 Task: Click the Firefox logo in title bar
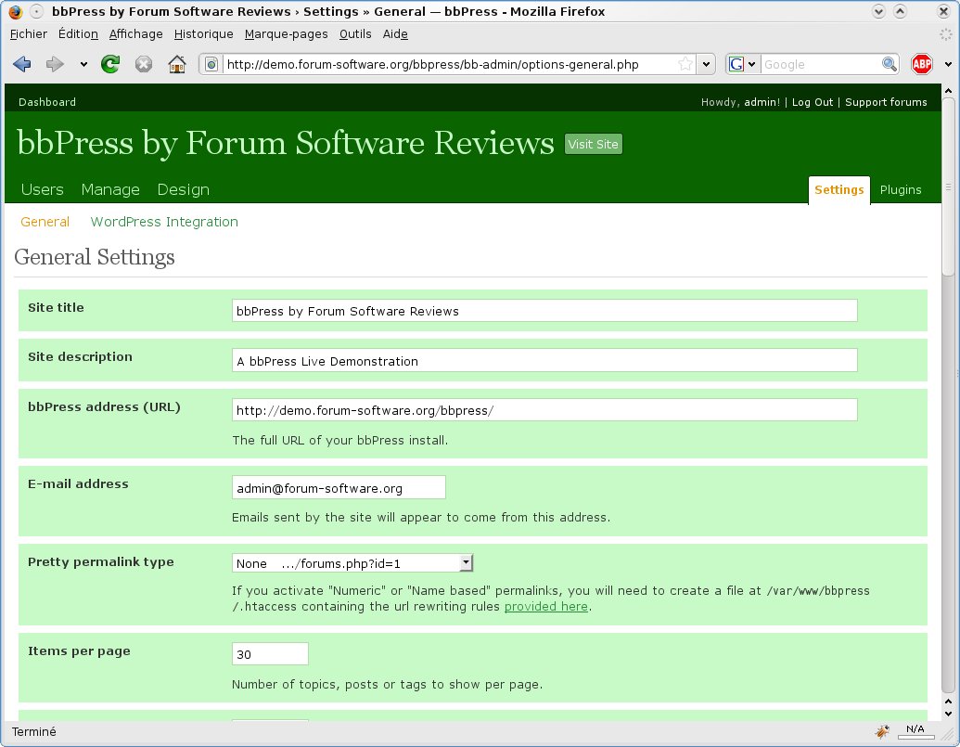(16, 12)
